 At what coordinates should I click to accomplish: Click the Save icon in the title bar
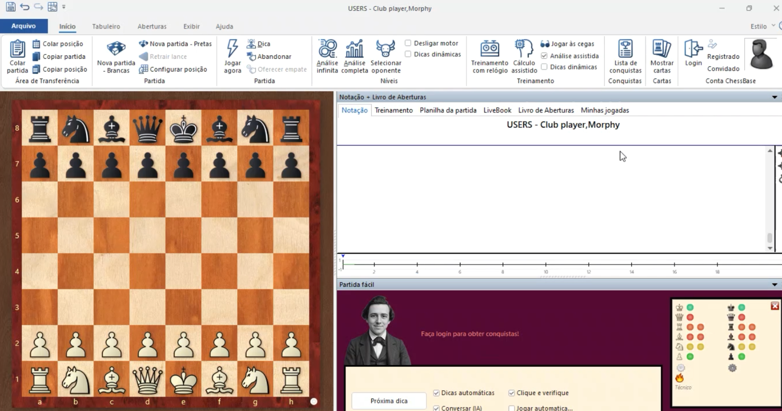[10, 7]
